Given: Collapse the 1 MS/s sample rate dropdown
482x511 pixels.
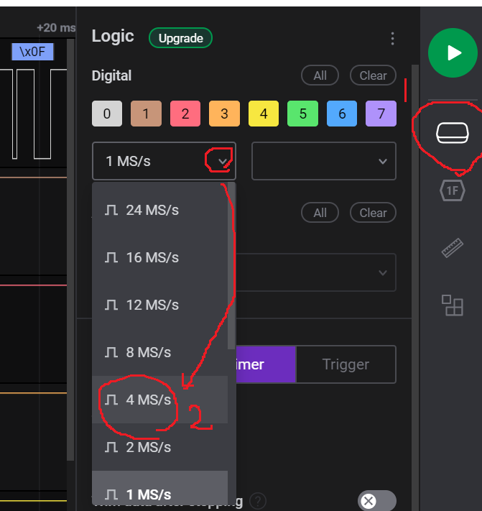Looking at the screenshot, I should pyautogui.click(x=164, y=161).
